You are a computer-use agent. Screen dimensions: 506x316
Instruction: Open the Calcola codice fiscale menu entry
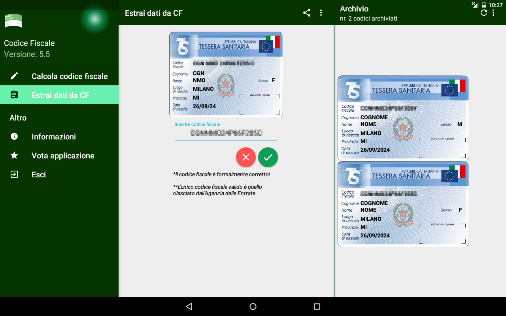click(59, 76)
